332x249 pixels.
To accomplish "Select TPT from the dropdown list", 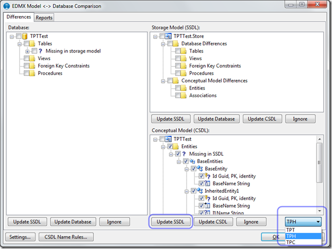I will coord(303,230).
